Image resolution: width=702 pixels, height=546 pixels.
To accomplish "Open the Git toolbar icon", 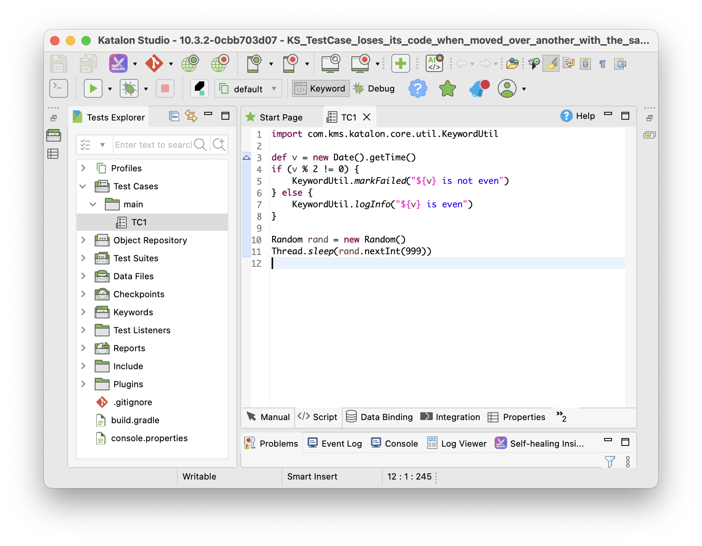I will (x=154, y=63).
